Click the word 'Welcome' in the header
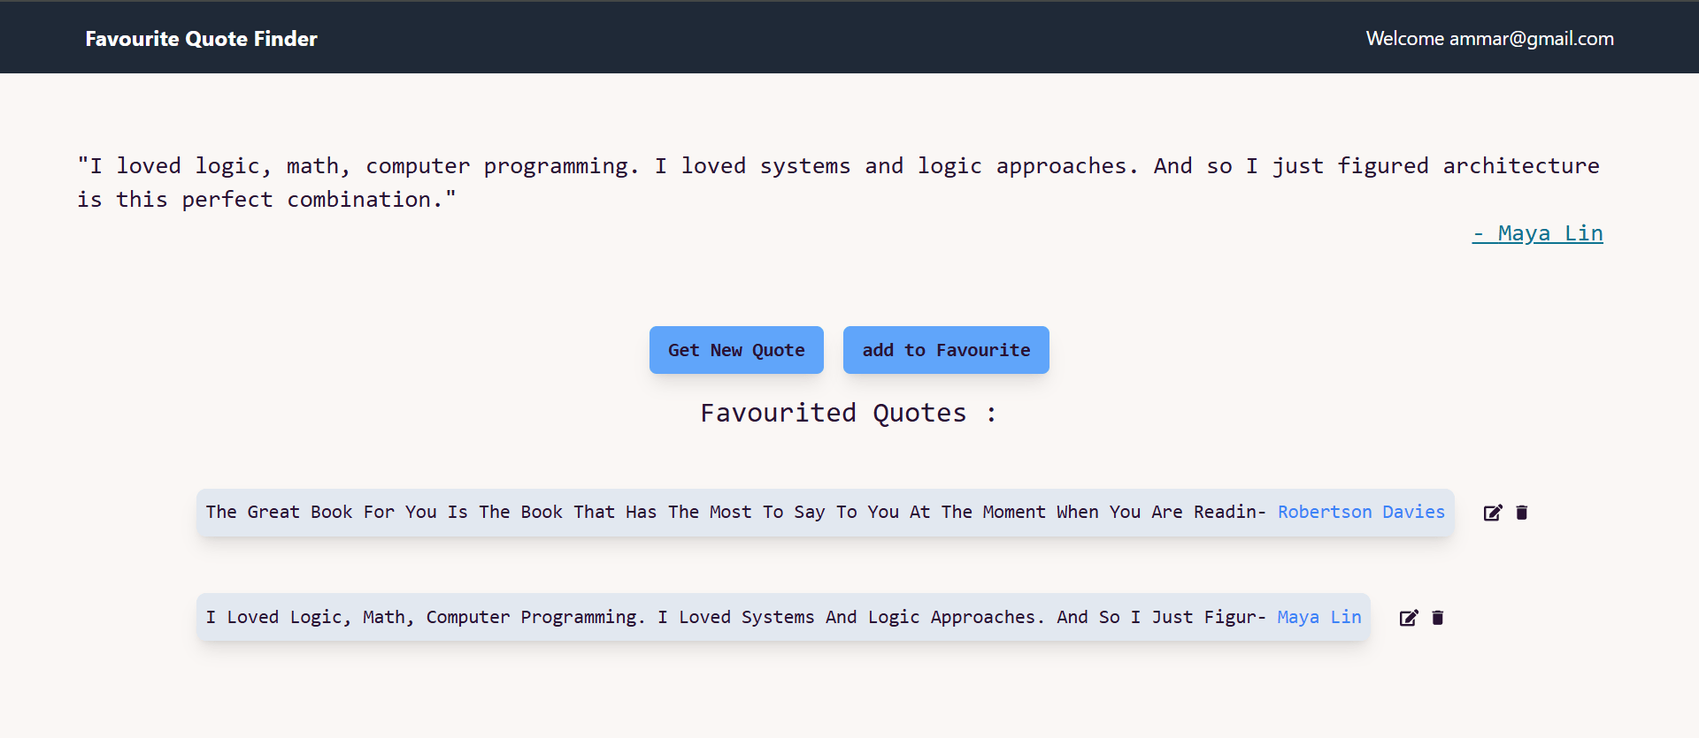Viewport: 1699px width, 738px height. 1404,39
